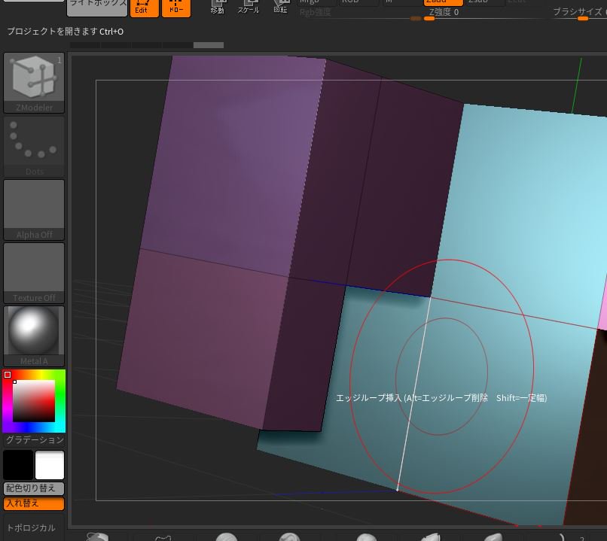The image size is (607, 541).
Task: Toggle the orange 入れ替え button
Action: tap(34, 503)
